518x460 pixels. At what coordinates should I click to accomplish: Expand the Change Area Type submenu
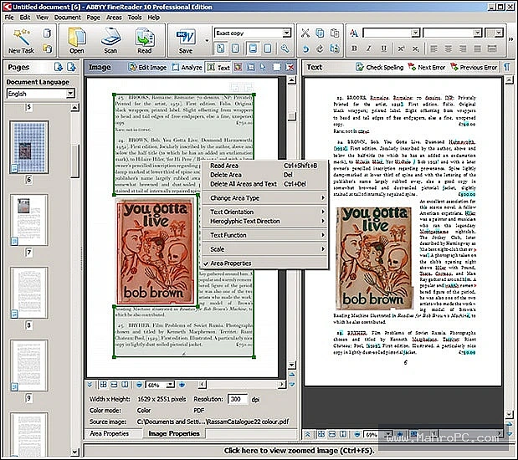(x=265, y=198)
